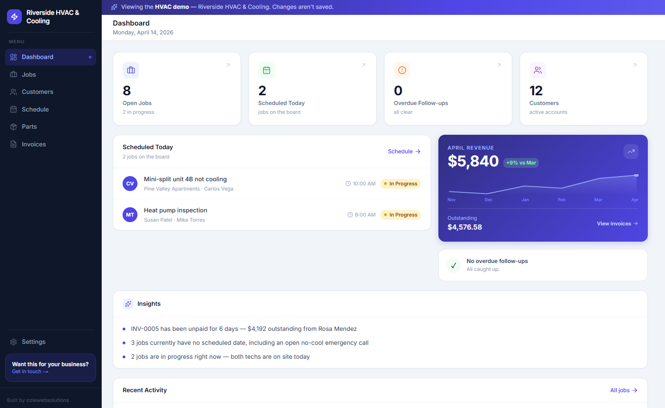Screen dimensions: 665x408
Task: Click the people icon beside sidebar Customers
Action: [x=13, y=92]
